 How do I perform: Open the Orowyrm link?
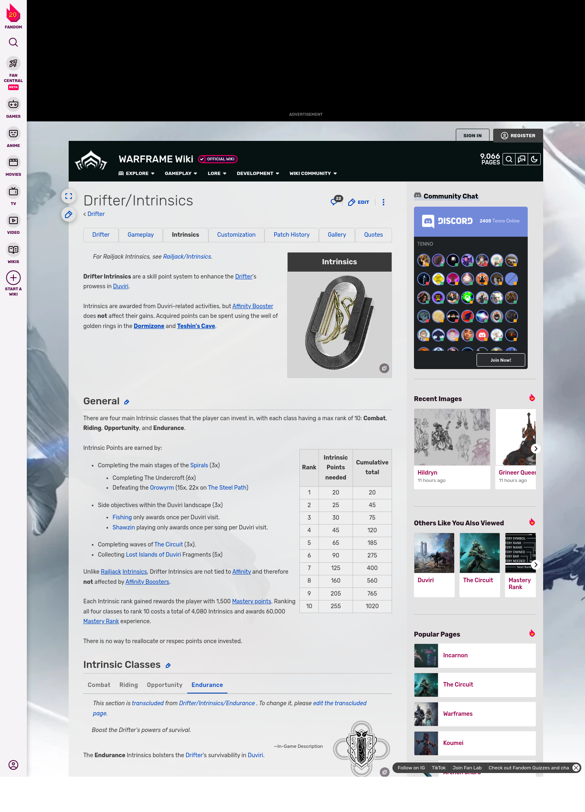tap(162, 488)
